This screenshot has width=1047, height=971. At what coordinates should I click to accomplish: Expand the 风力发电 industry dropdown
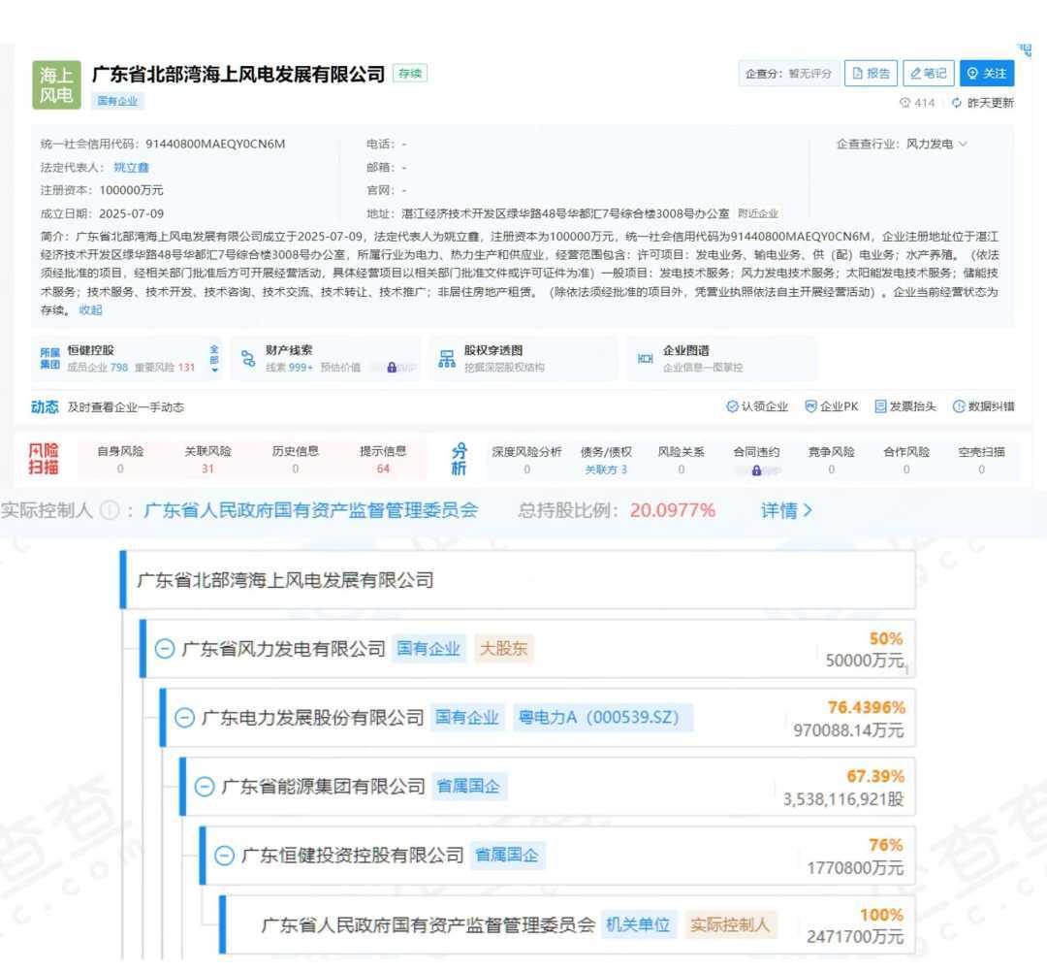tap(963, 145)
